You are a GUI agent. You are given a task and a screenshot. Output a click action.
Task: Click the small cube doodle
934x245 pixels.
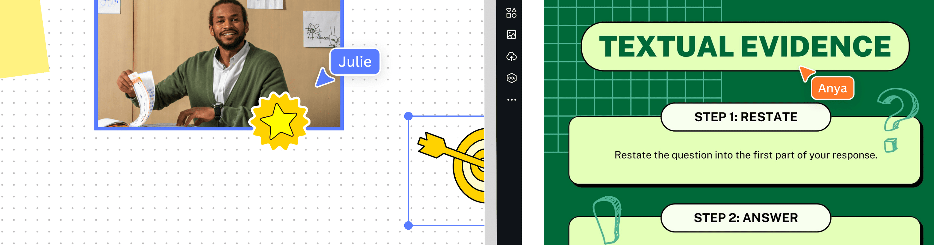pos(890,145)
